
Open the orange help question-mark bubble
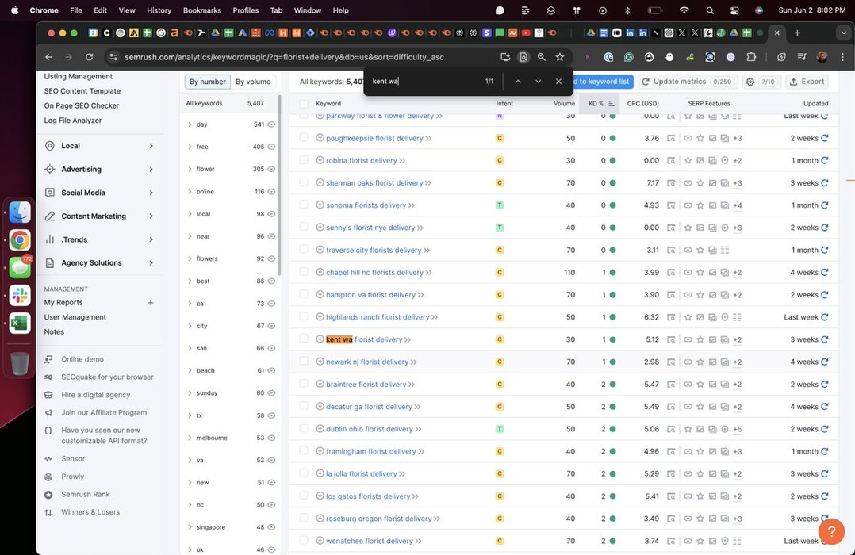pos(831,530)
